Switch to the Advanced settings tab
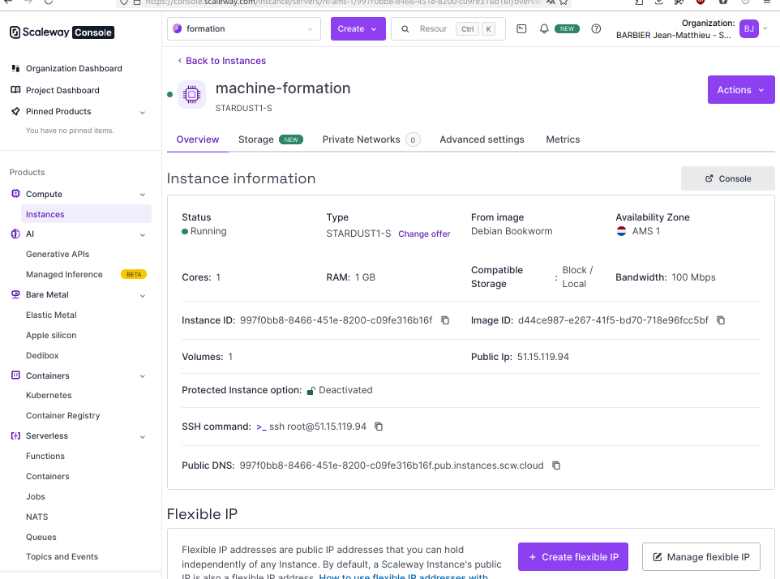 click(x=482, y=139)
